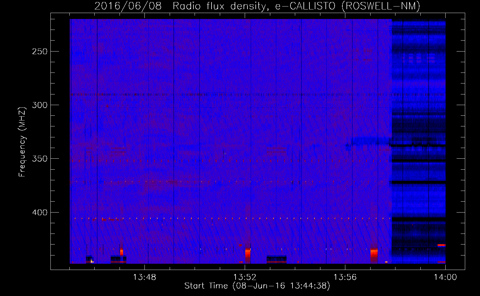Image resolution: width=480 pixels, height=296 pixels.
Task: Click the "Start Time (08-Jun-16 13:44:38)" label
Action: pyautogui.click(x=257, y=286)
